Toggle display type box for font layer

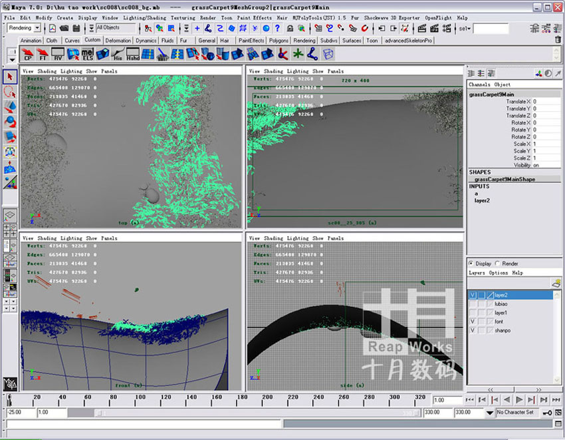coord(481,322)
